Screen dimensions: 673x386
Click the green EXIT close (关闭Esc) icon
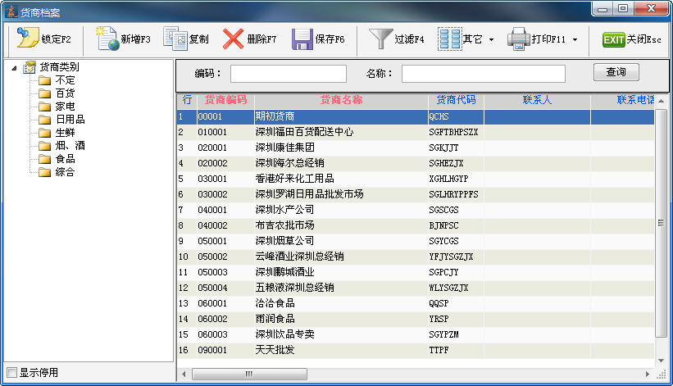coord(613,39)
